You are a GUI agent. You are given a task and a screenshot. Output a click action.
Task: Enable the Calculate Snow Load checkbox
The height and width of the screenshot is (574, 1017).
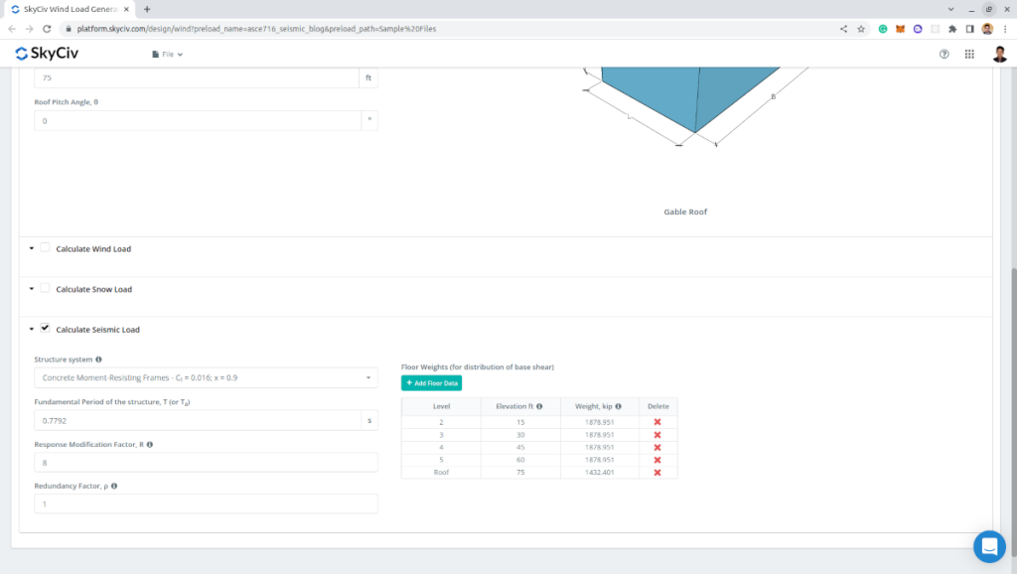(x=45, y=288)
